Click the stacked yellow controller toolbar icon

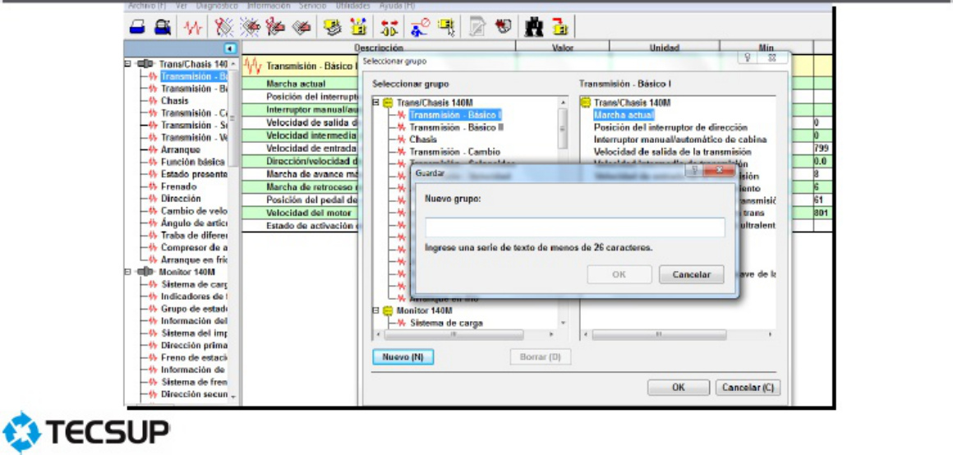click(332, 27)
